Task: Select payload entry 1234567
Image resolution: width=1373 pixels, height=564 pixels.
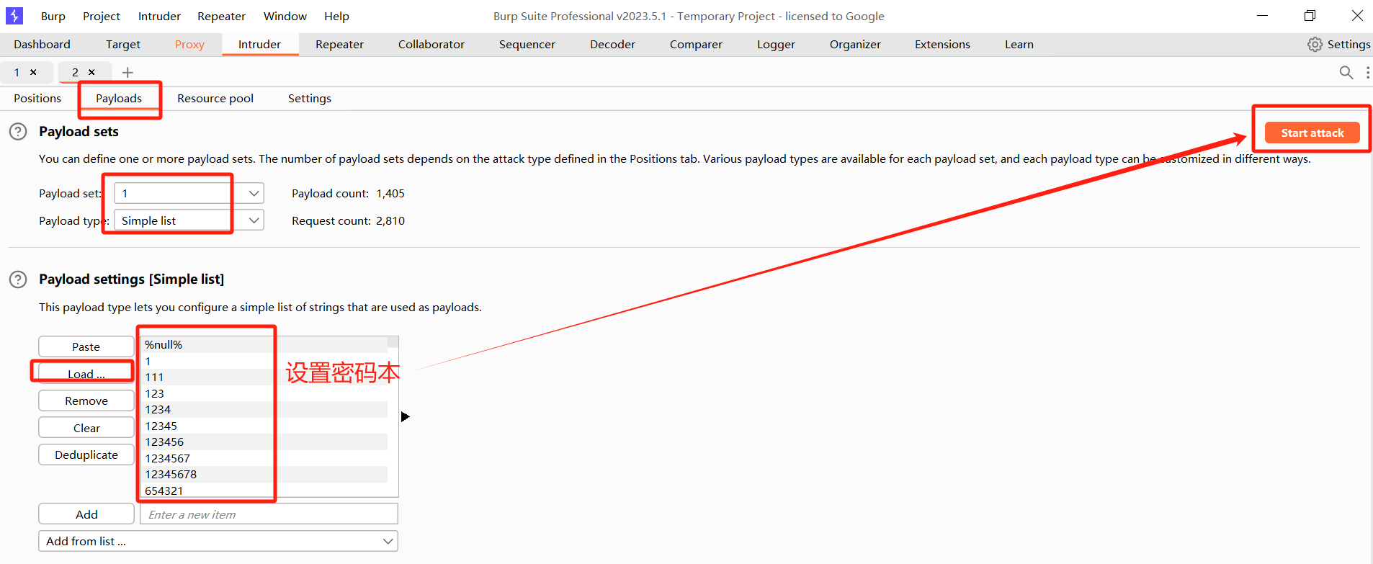Action: point(264,458)
